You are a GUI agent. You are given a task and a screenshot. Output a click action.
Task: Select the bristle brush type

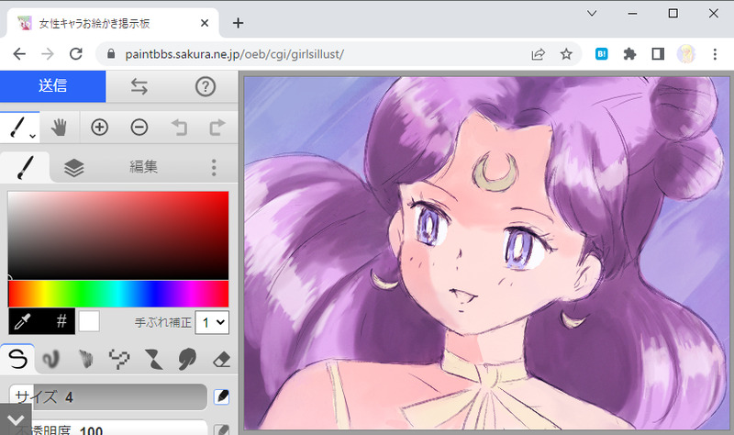coord(85,359)
